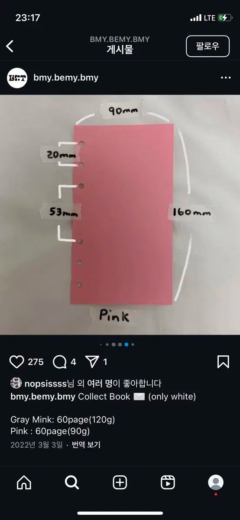This screenshot has width=240, height=520.
Task: Open the three-dot post options menu
Action: pyautogui.click(x=226, y=78)
